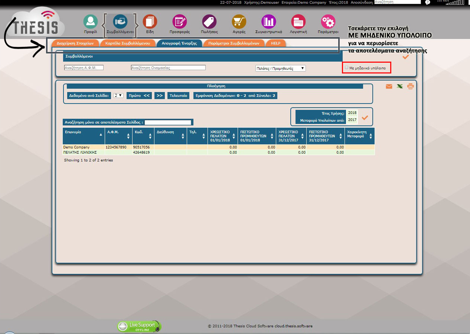Open the Προφίλ module icon
Viewport: 470px width, 334px height.
click(x=90, y=22)
